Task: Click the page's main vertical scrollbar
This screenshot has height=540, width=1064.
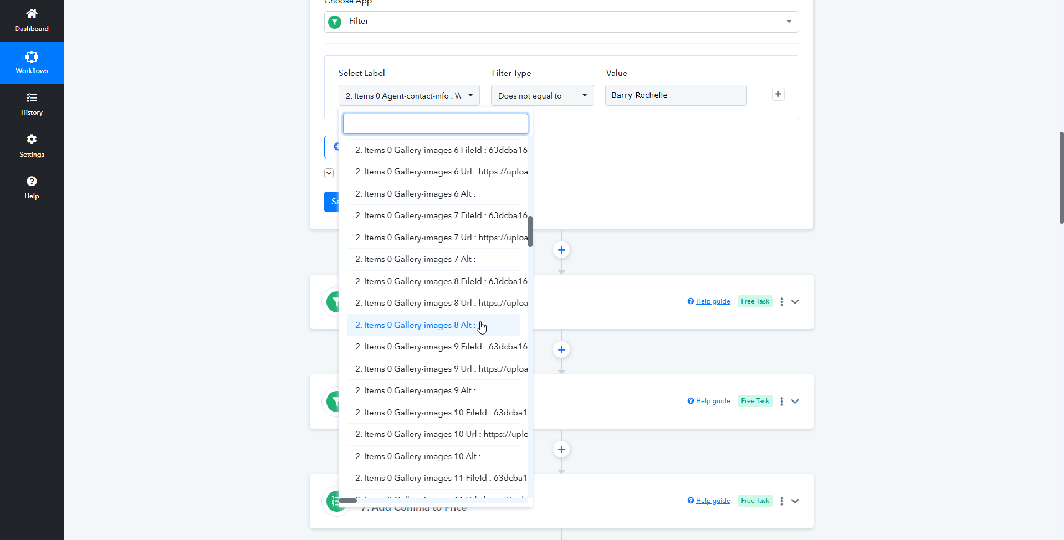Action: pyautogui.click(x=1061, y=178)
